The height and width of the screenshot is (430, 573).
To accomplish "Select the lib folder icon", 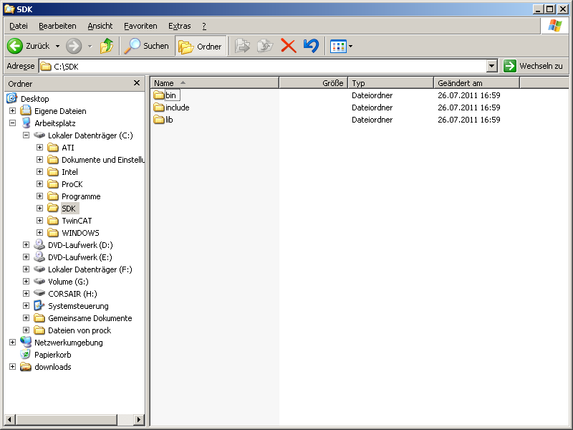I will (158, 120).
